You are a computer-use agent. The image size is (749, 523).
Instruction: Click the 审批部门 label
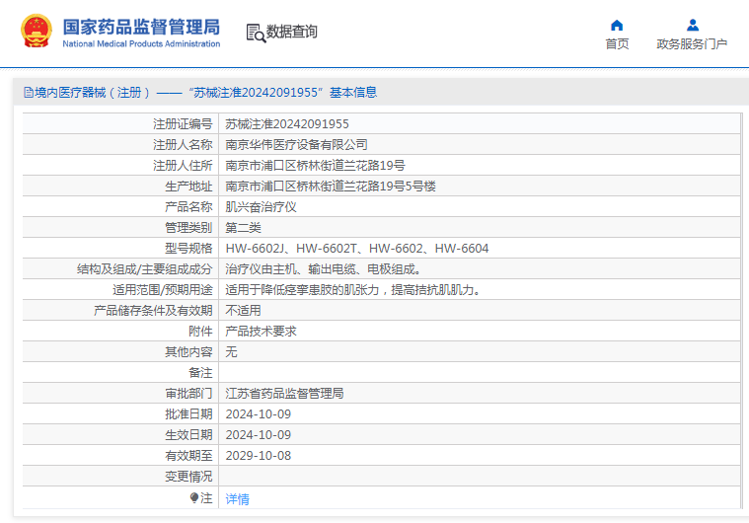click(x=188, y=394)
